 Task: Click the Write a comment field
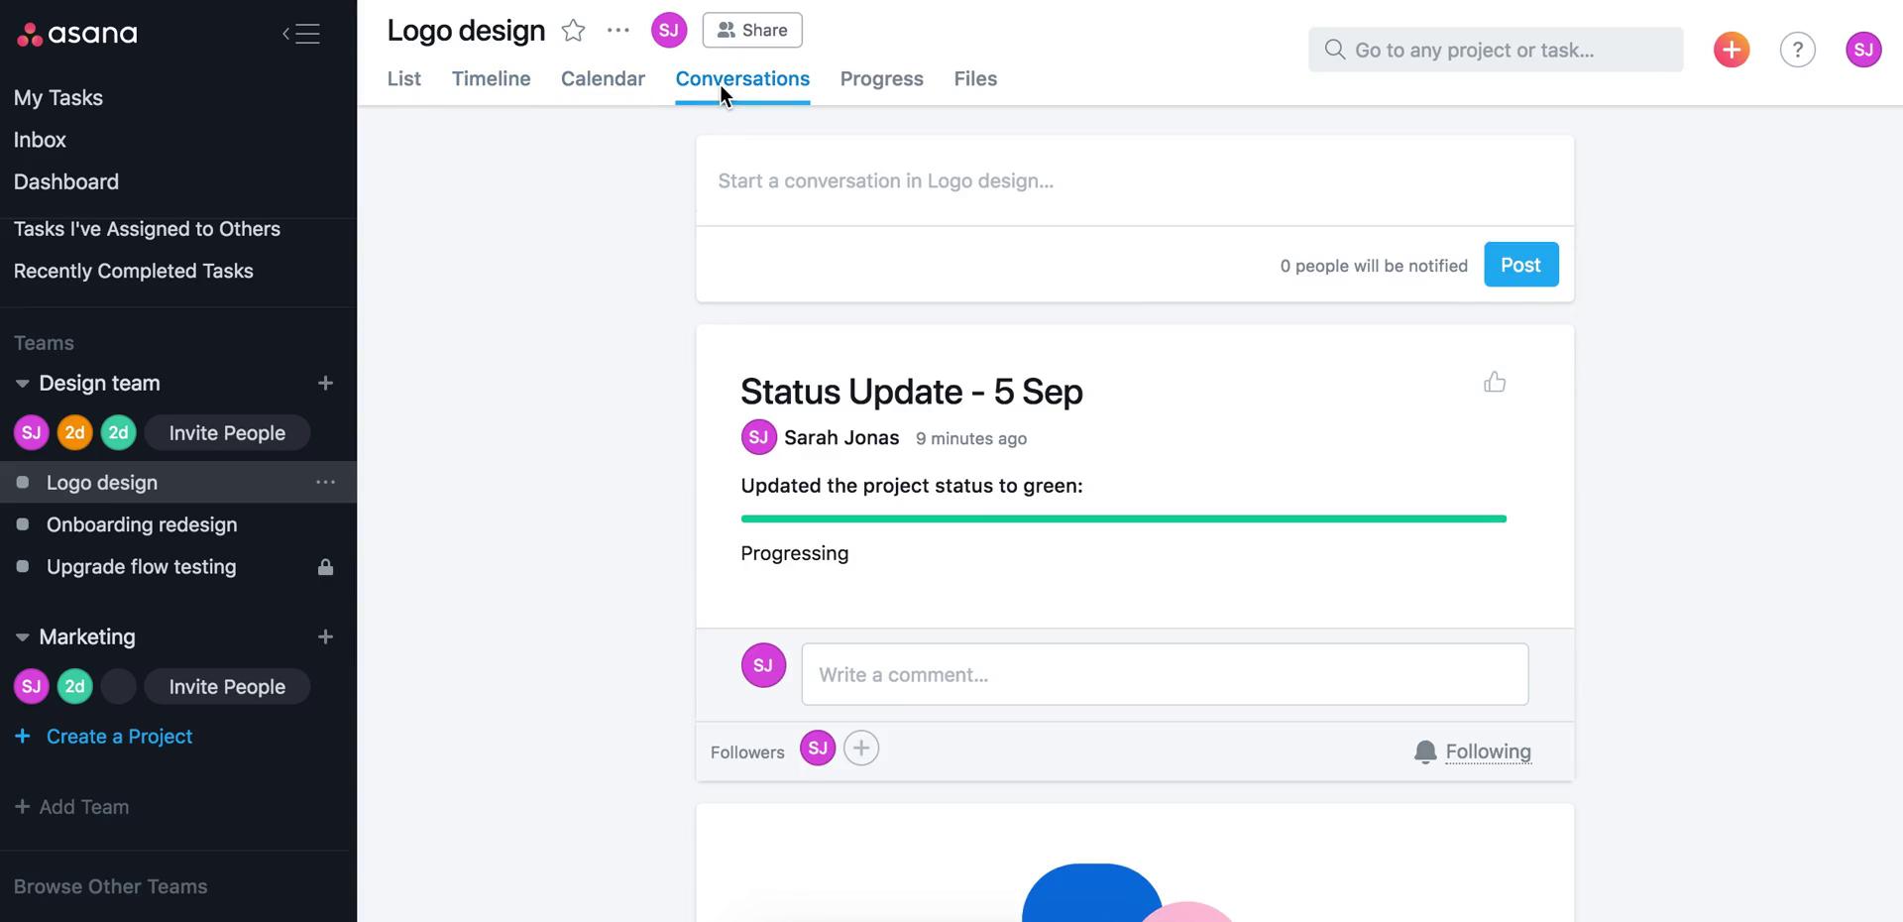coord(1165,674)
